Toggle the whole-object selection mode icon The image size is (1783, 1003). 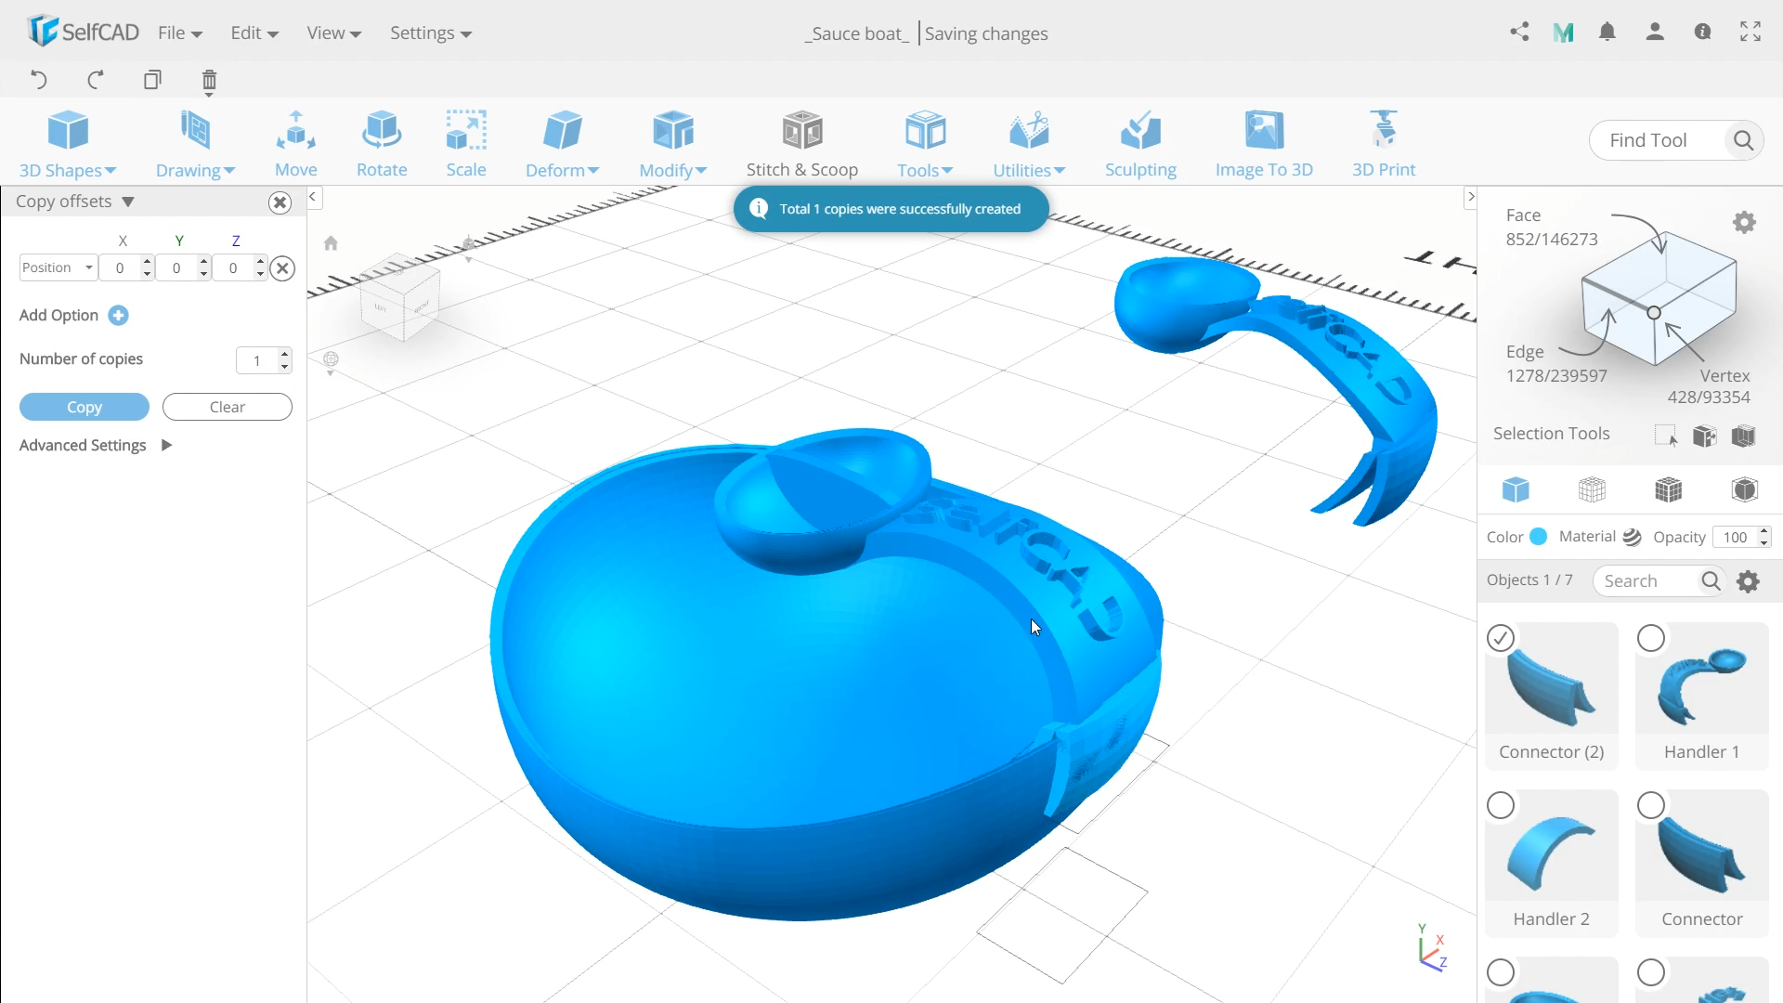[x=1743, y=436]
